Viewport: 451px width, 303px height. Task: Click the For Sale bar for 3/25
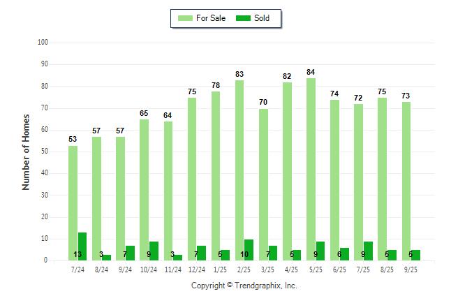tap(263, 184)
